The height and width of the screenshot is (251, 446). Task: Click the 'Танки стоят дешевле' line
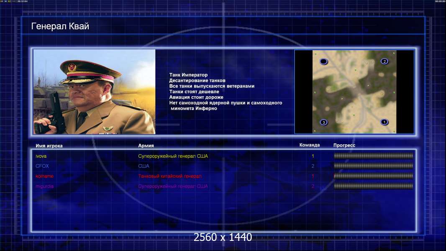194,92
